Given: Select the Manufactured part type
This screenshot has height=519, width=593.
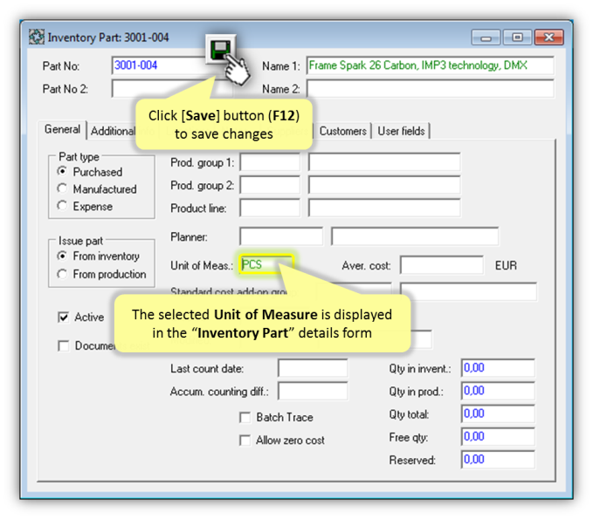Looking at the screenshot, I should [x=62, y=189].
